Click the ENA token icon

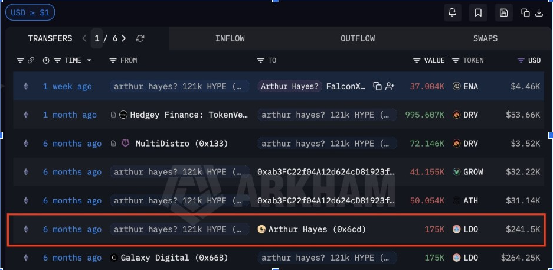[456, 86]
